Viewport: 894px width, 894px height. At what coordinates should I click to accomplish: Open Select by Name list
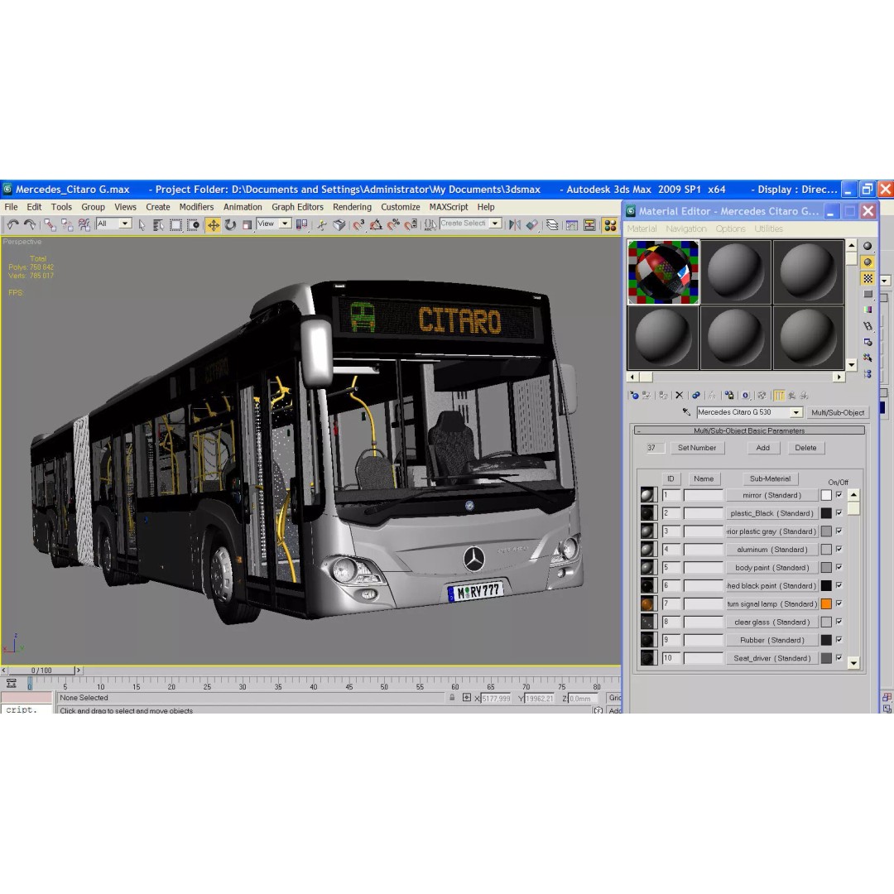[158, 224]
